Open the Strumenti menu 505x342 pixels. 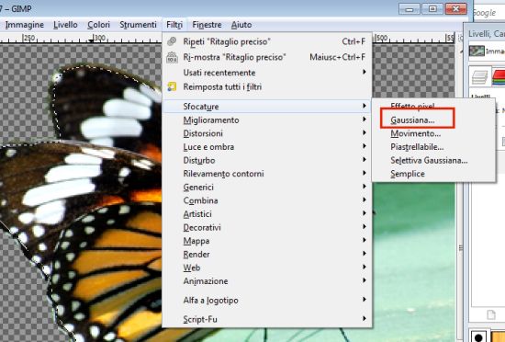pyautogui.click(x=138, y=25)
